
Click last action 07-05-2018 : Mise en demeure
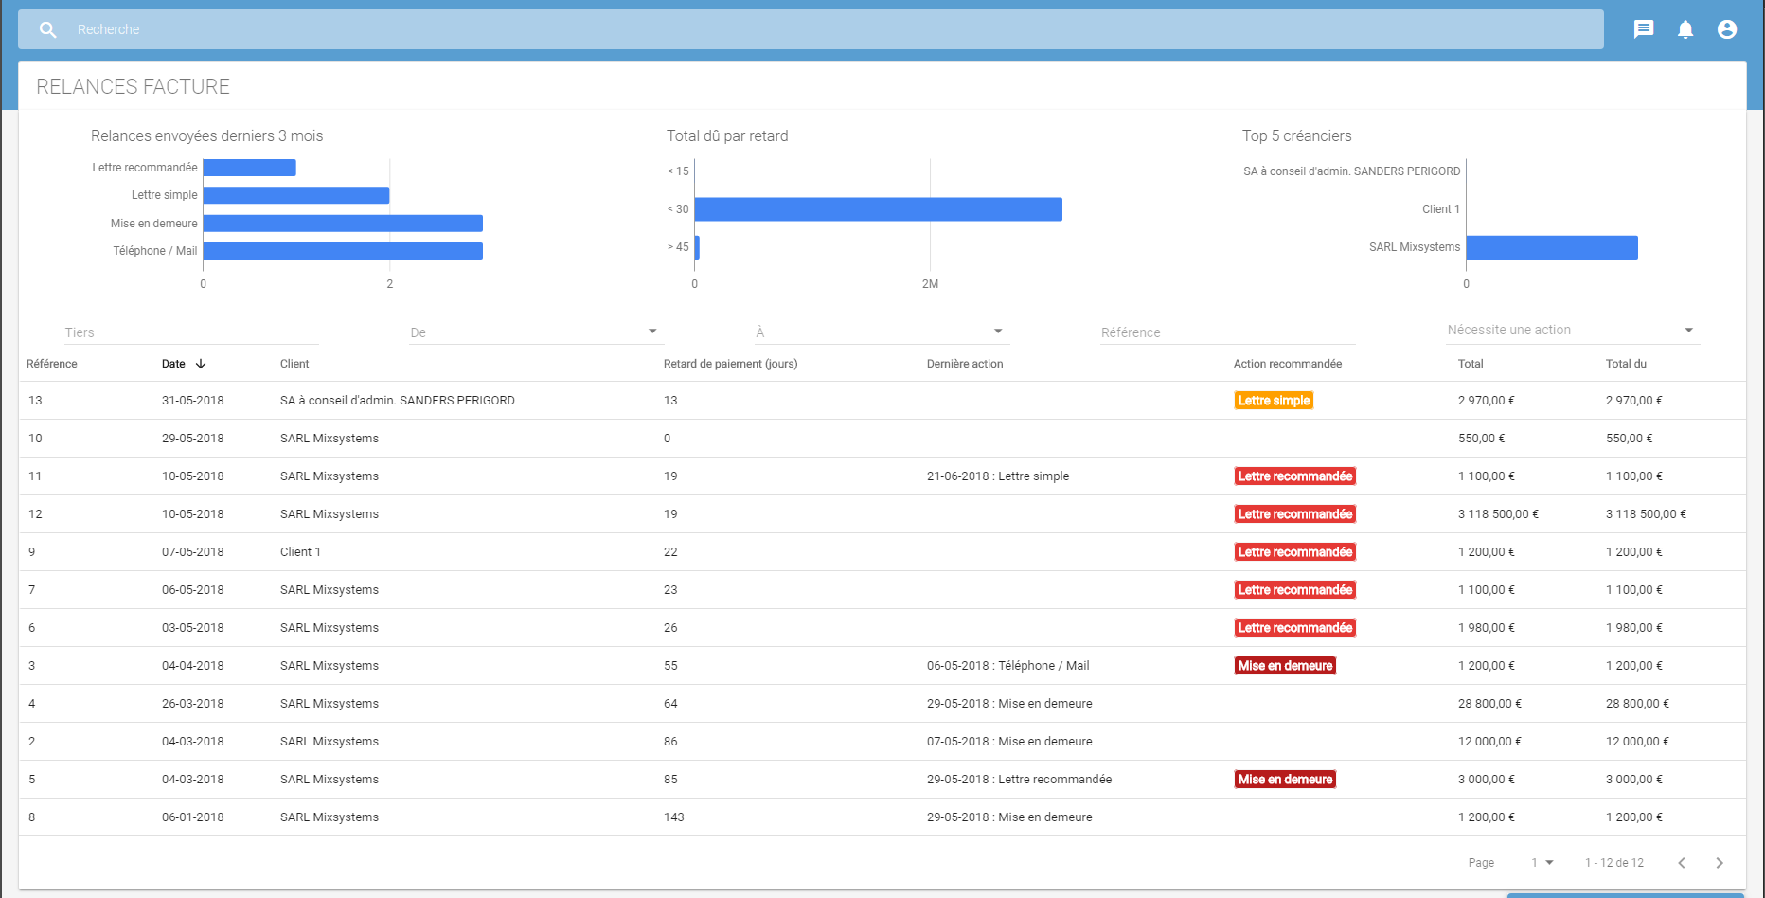tap(1009, 742)
